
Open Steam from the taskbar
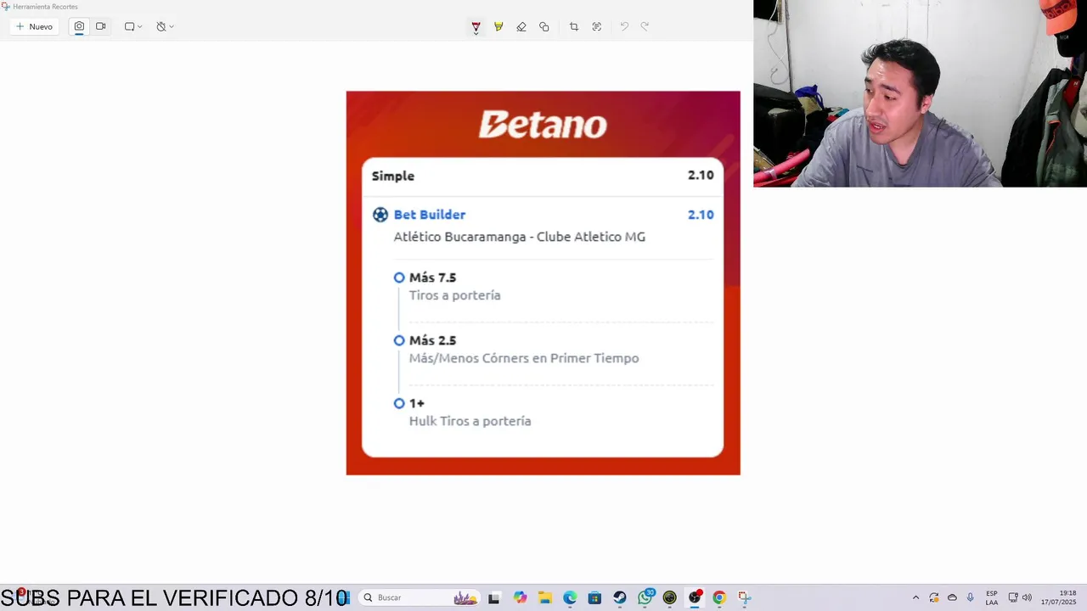(619, 597)
